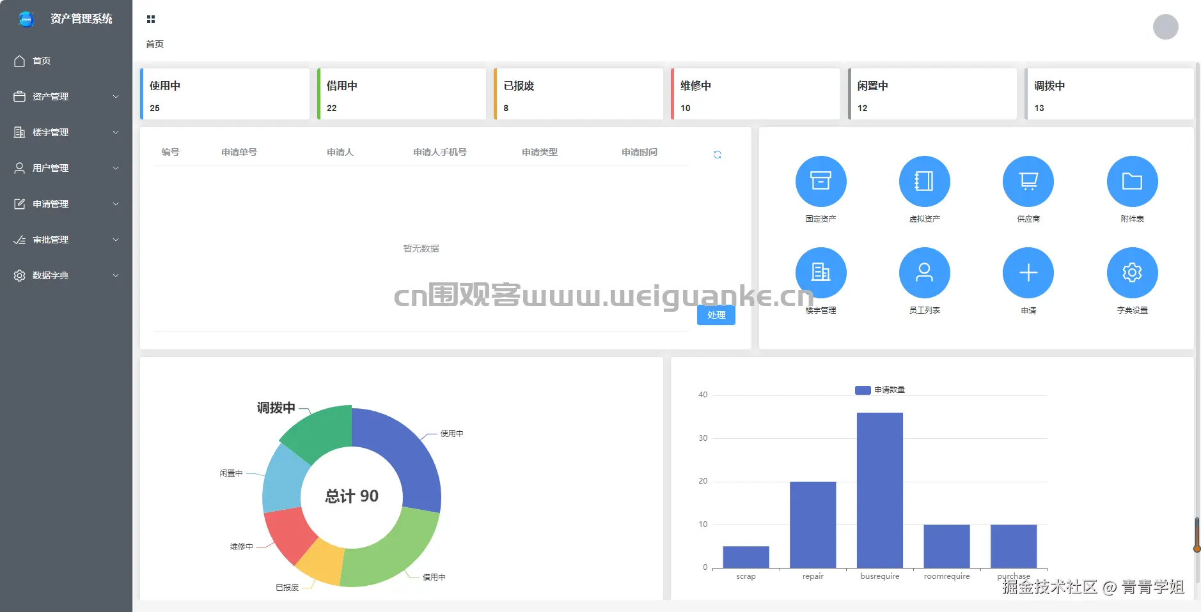Open 固定资产 shortcut circle
Viewport: 1201px width, 612px height.
click(x=821, y=181)
